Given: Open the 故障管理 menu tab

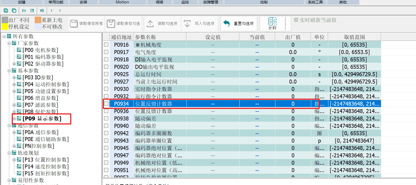Looking at the screenshot, I should pyautogui.click(x=211, y=2).
